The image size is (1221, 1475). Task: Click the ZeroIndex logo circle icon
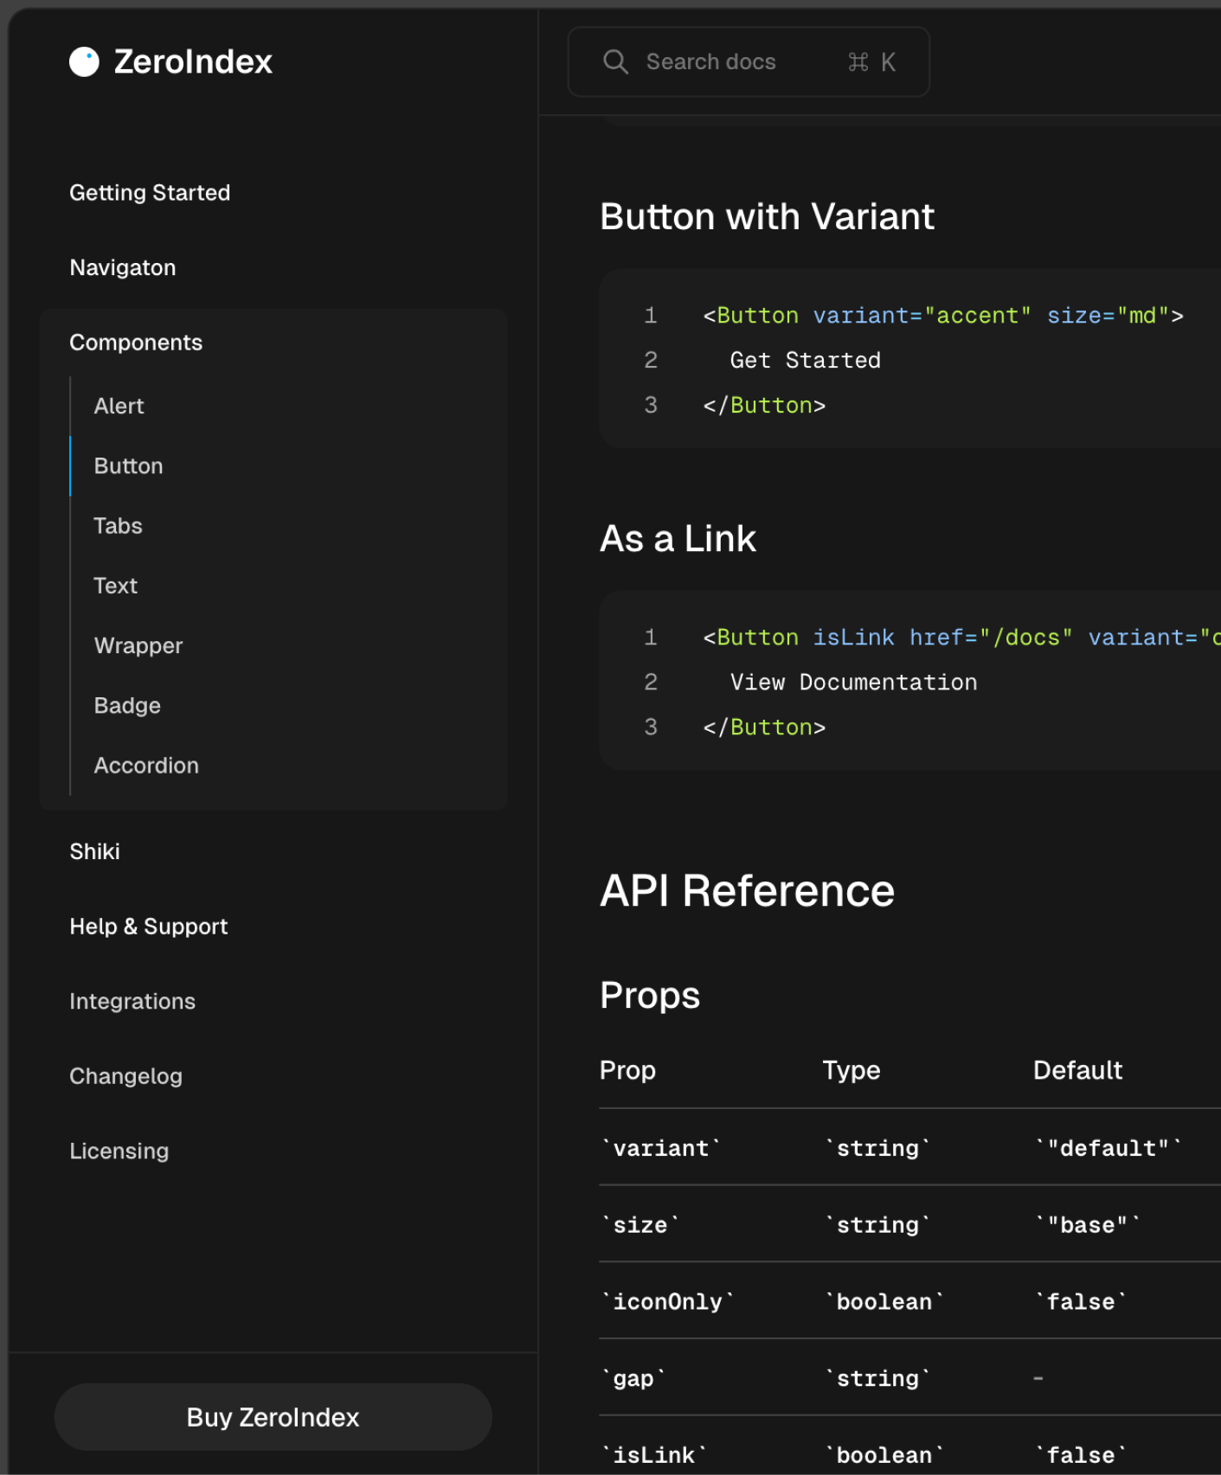[x=84, y=61]
